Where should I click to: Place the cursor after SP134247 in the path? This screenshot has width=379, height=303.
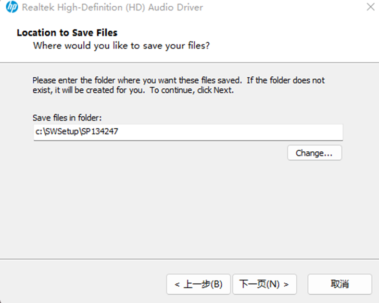click(x=119, y=132)
